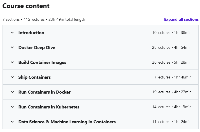
Task: Click the 14 lectures • 4hr 13min label
Action: [x=172, y=107]
